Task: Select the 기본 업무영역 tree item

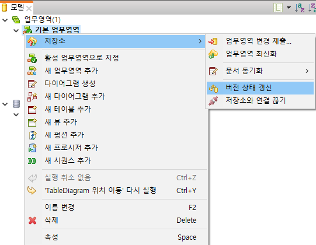Action: point(57,30)
